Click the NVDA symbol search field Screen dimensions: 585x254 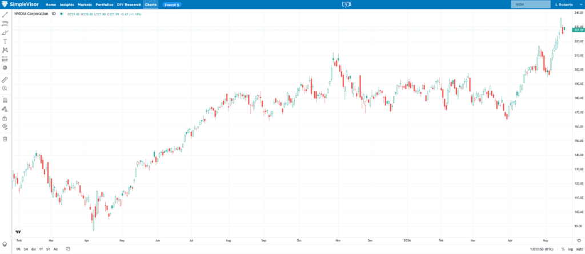coord(531,5)
